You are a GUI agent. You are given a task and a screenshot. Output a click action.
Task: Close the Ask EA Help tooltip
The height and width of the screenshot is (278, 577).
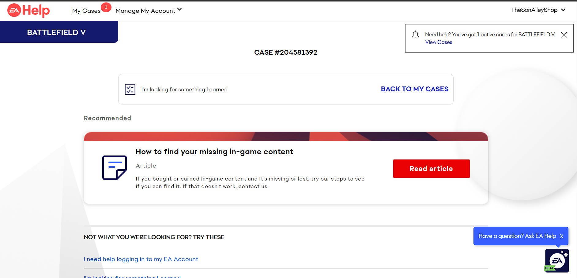point(562,236)
